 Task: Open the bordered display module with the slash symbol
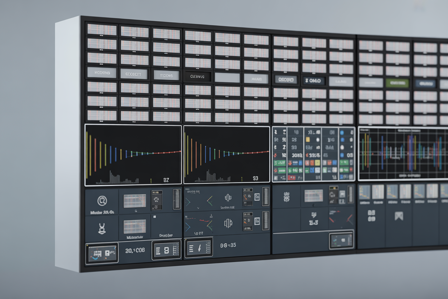199,248
